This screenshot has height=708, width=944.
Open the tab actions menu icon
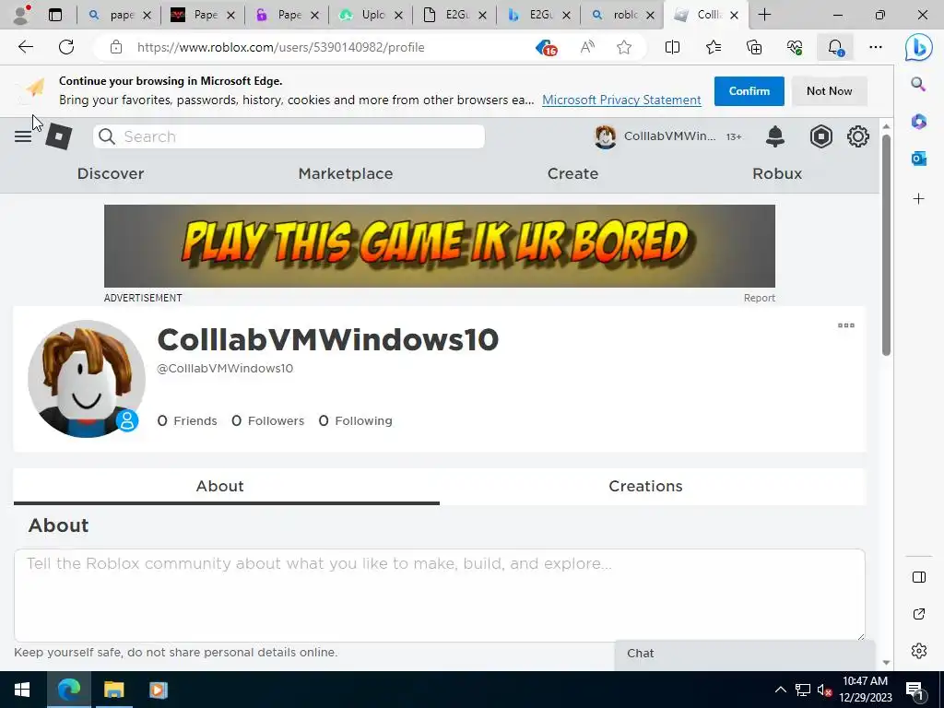click(55, 15)
